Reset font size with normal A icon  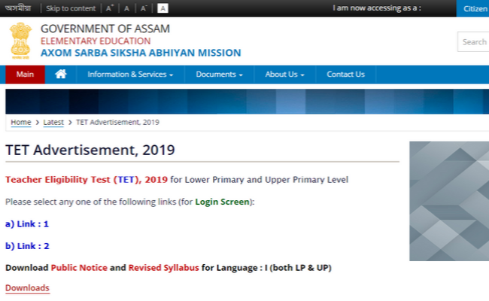[x=126, y=8]
